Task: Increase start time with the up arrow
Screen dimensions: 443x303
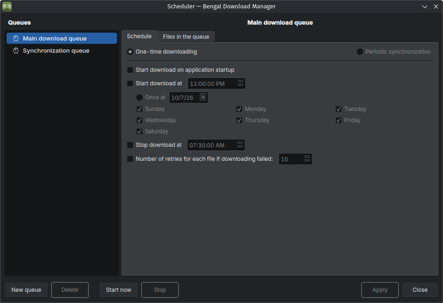Action: click(x=241, y=81)
